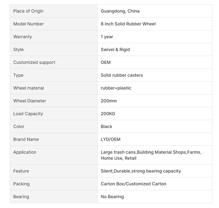Select the 1 year warranty value
This screenshot has height=208, width=219.
click(107, 37)
